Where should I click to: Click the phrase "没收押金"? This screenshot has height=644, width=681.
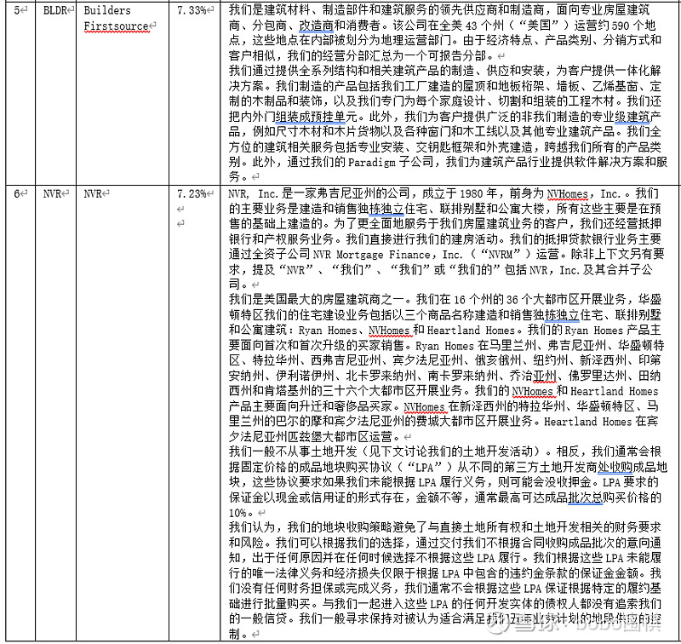(568, 482)
